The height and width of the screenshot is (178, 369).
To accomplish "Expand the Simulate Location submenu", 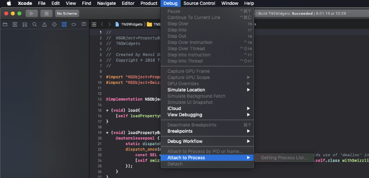I will [x=207, y=90].
